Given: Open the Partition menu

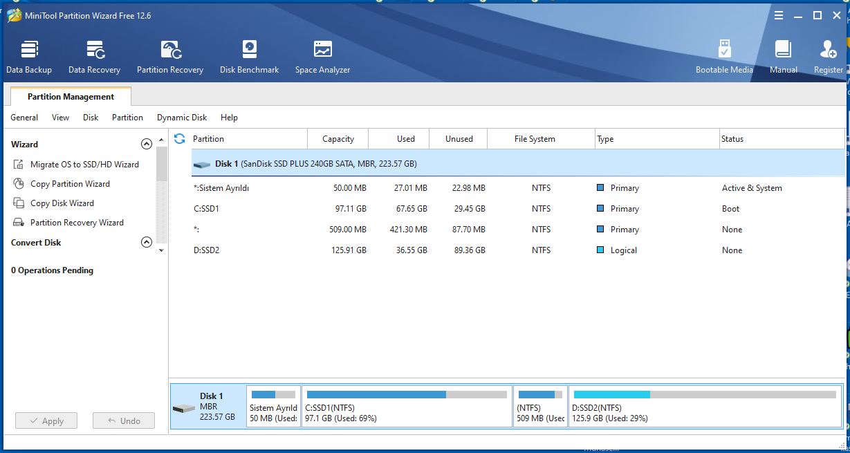Looking at the screenshot, I should click(127, 118).
